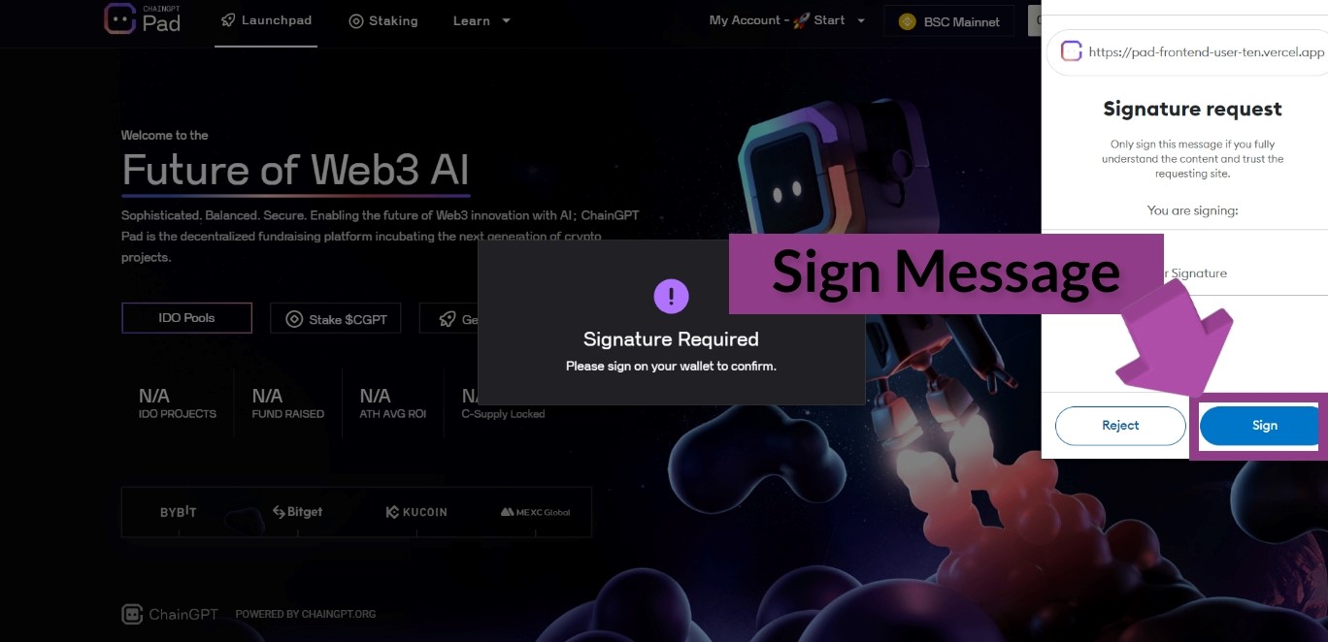Click the ChainGPT footer logo icon
1328x642 pixels.
132,614
